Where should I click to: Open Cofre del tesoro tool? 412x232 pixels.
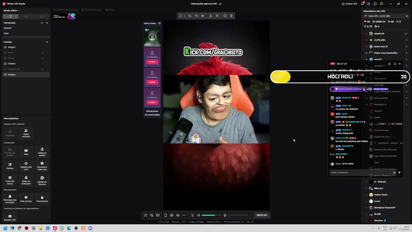(x=10, y=180)
